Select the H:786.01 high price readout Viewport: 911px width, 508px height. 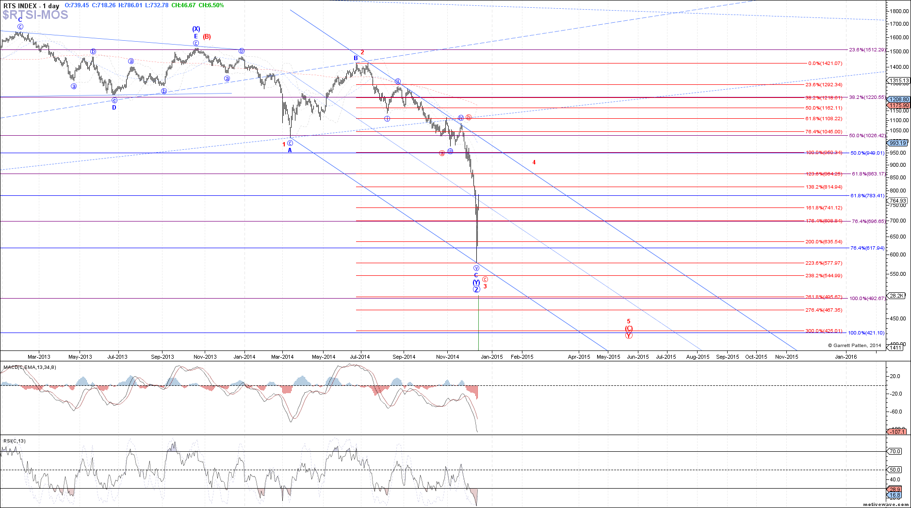pos(130,5)
